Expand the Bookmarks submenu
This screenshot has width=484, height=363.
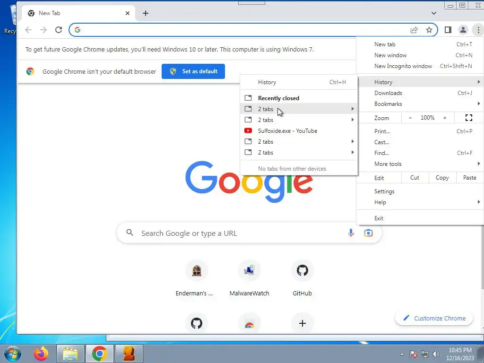(420, 104)
